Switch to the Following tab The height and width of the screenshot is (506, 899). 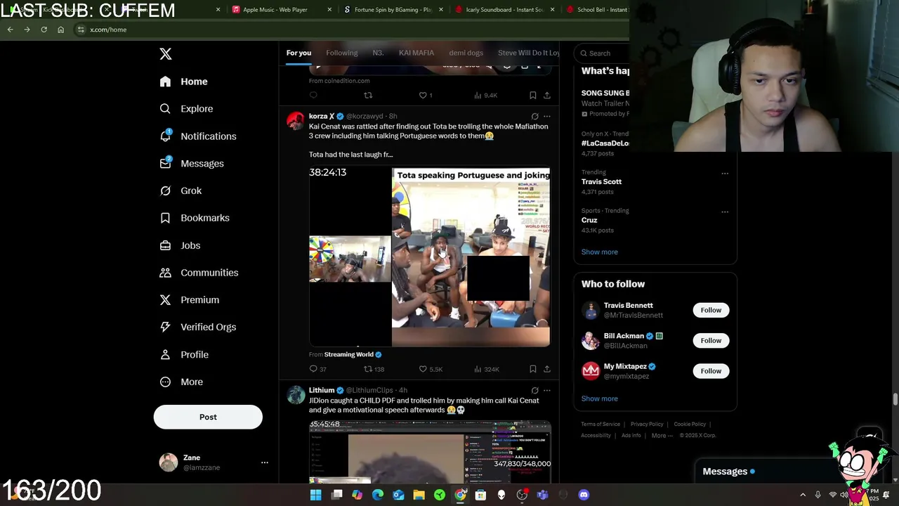click(342, 53)
